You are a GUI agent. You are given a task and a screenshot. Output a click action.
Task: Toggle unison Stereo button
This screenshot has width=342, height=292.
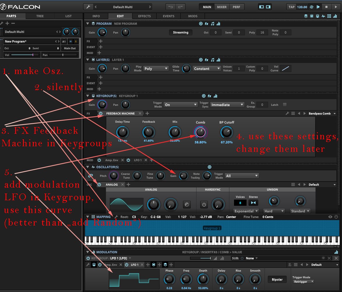pyautogui.click(x=253, y=203)
